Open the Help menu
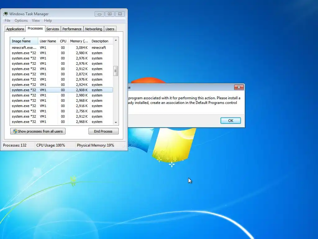Screen dimensions: 318x239 (48, 21)
